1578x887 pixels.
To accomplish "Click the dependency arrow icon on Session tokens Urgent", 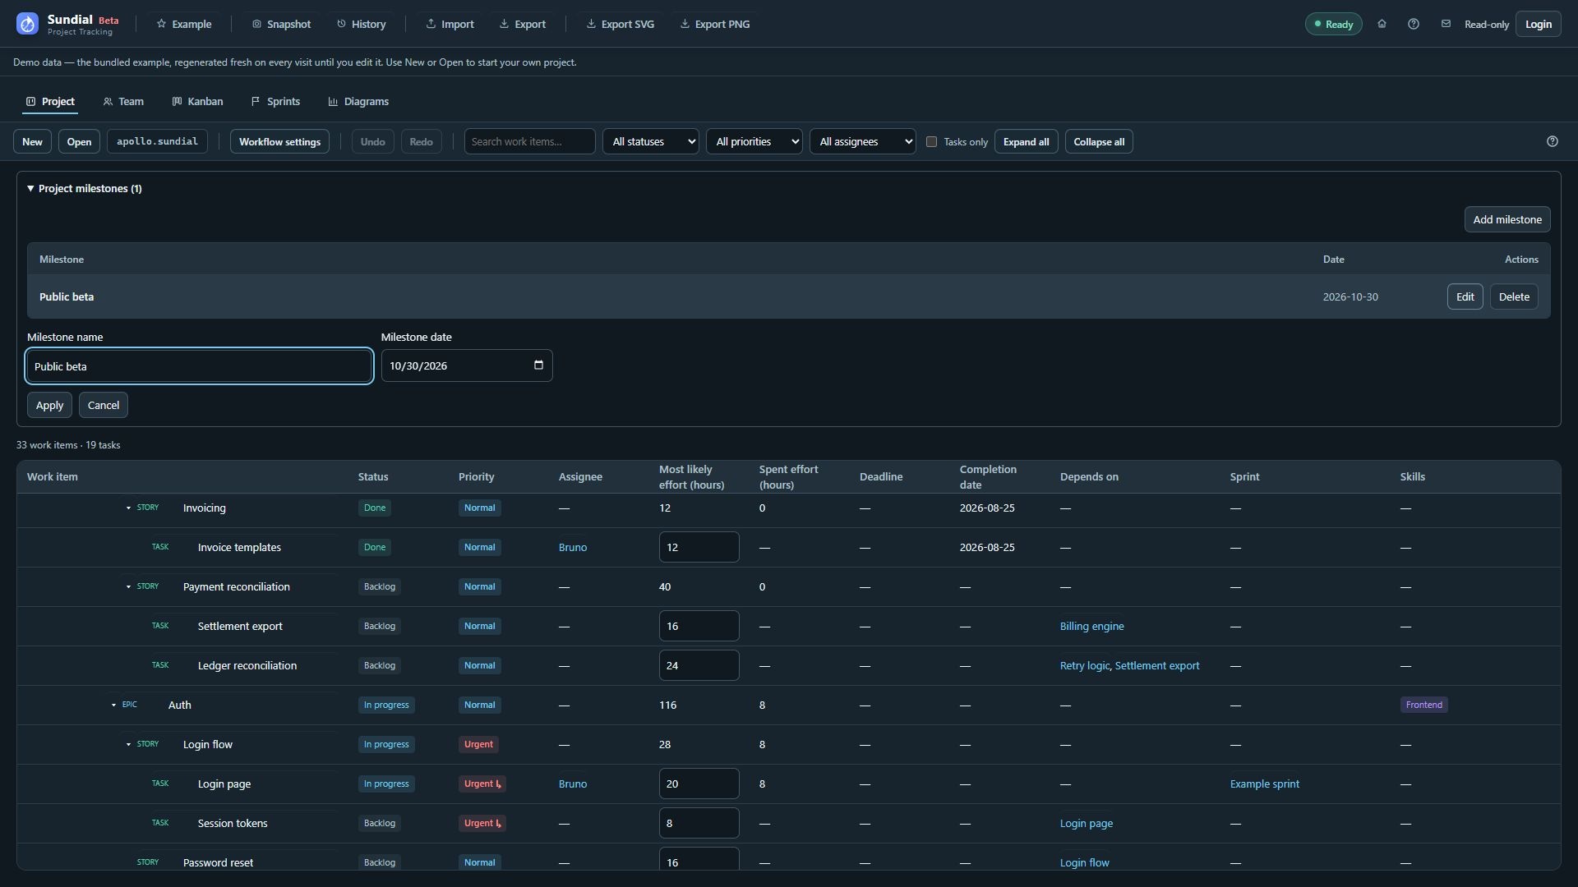I will click(x=498, y=824).
